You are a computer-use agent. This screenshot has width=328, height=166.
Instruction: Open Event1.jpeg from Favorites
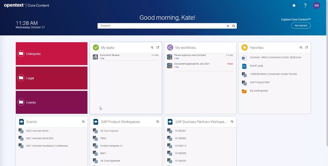point(256,66)
